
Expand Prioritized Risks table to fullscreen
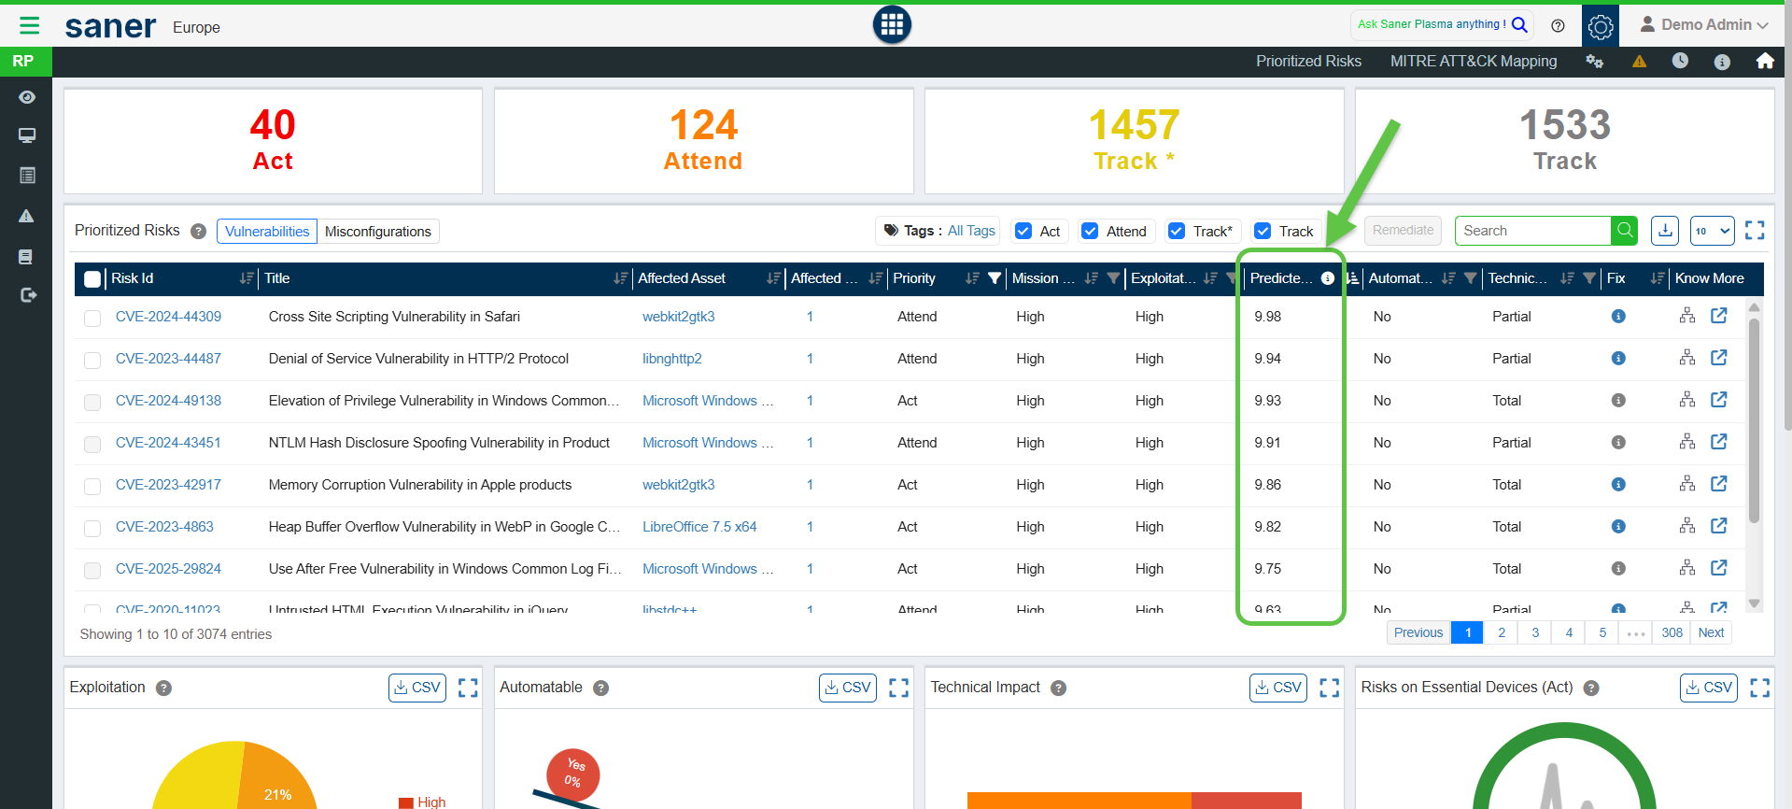click(1754, 231)
